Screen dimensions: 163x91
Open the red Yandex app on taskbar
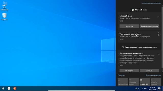(x=15, y=88)
